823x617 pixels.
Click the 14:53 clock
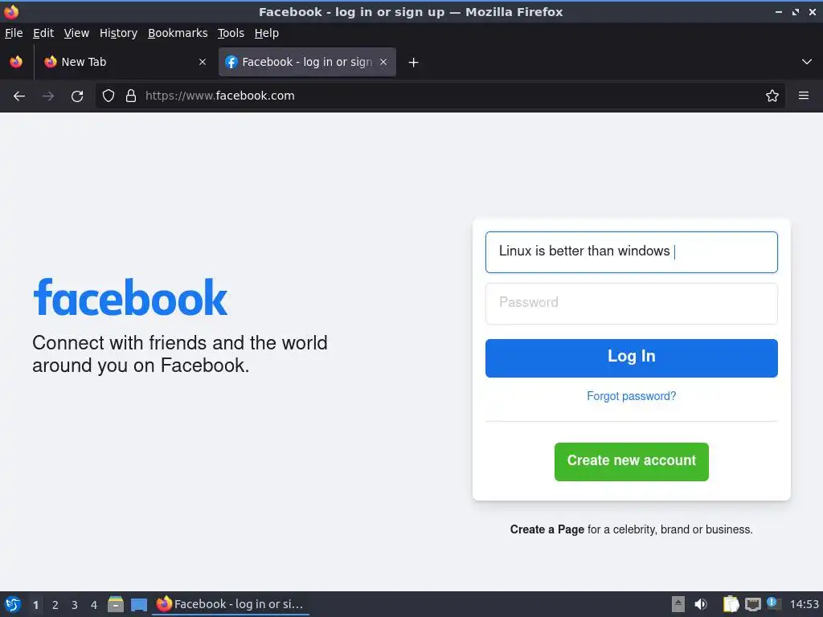(804, 604)
